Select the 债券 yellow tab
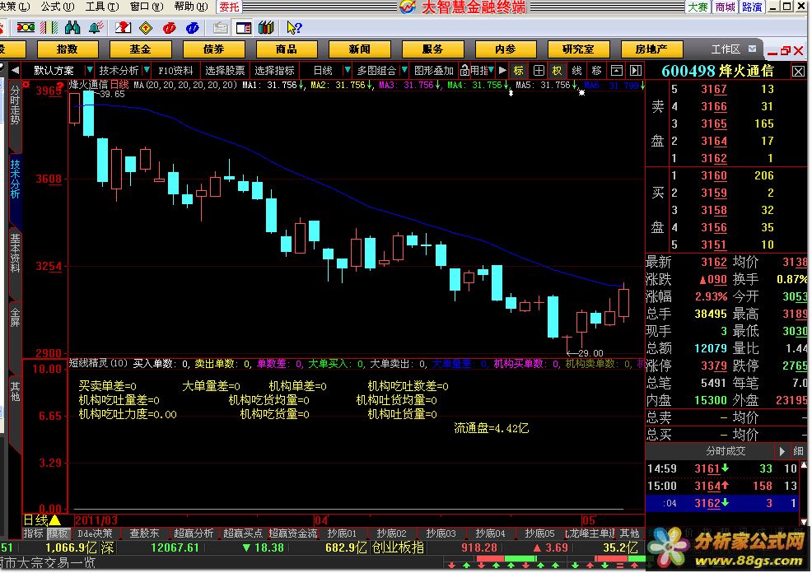This screenshot has width=812, height=573. 213,49
